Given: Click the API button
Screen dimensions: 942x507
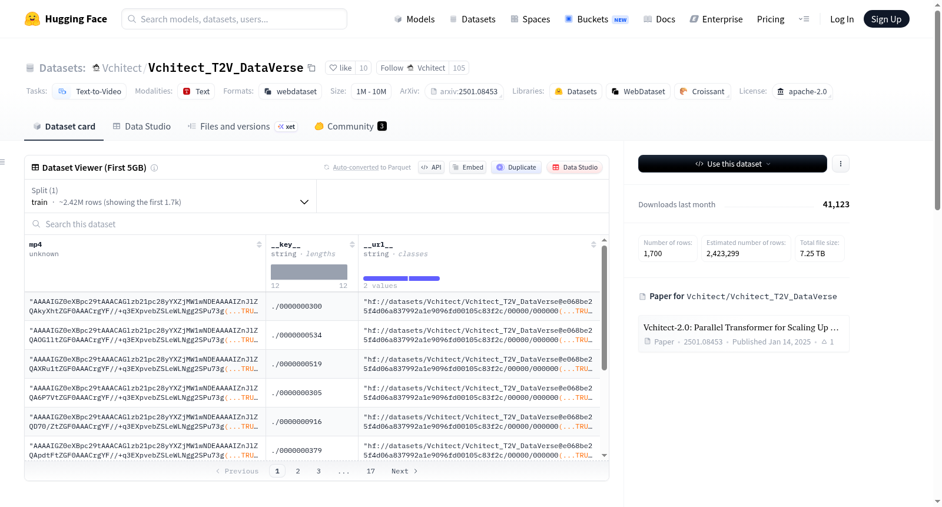Looking at the screenshot, I should pyautogui.click(x=431, y=168).
